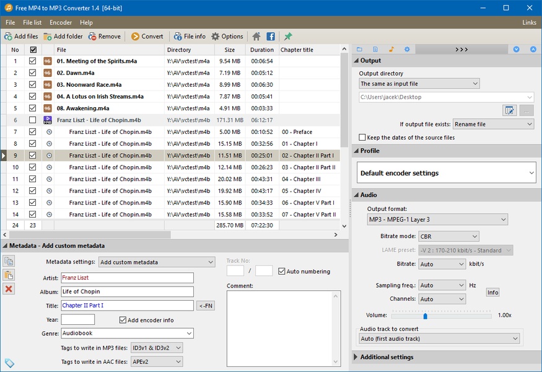Image resolution: width=542 pixels, height=372 pixels.
Task: Click into the Artist field
Action: point(127,278)
